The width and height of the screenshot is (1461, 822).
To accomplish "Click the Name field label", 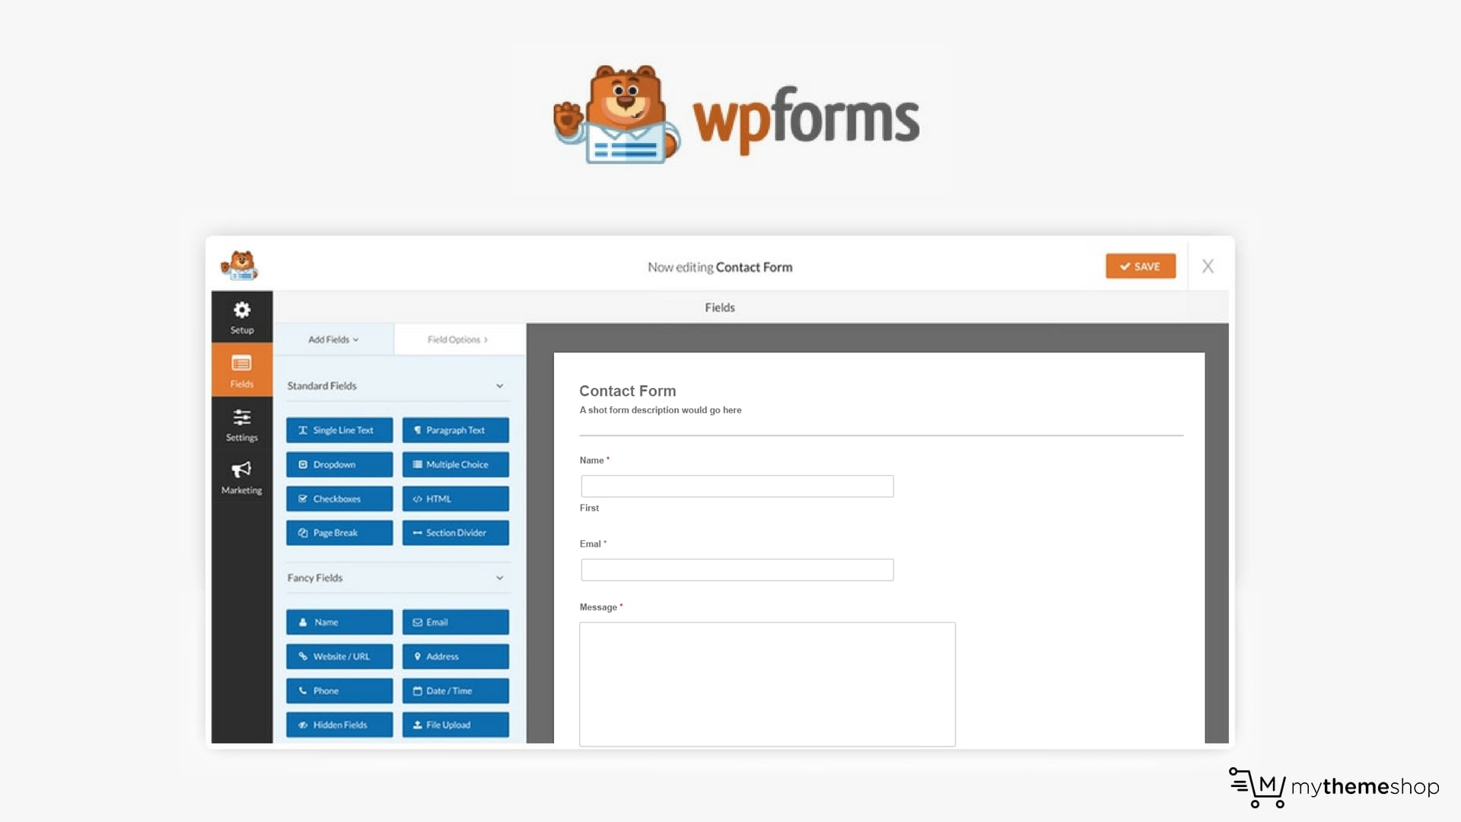I will coord(594,460).
